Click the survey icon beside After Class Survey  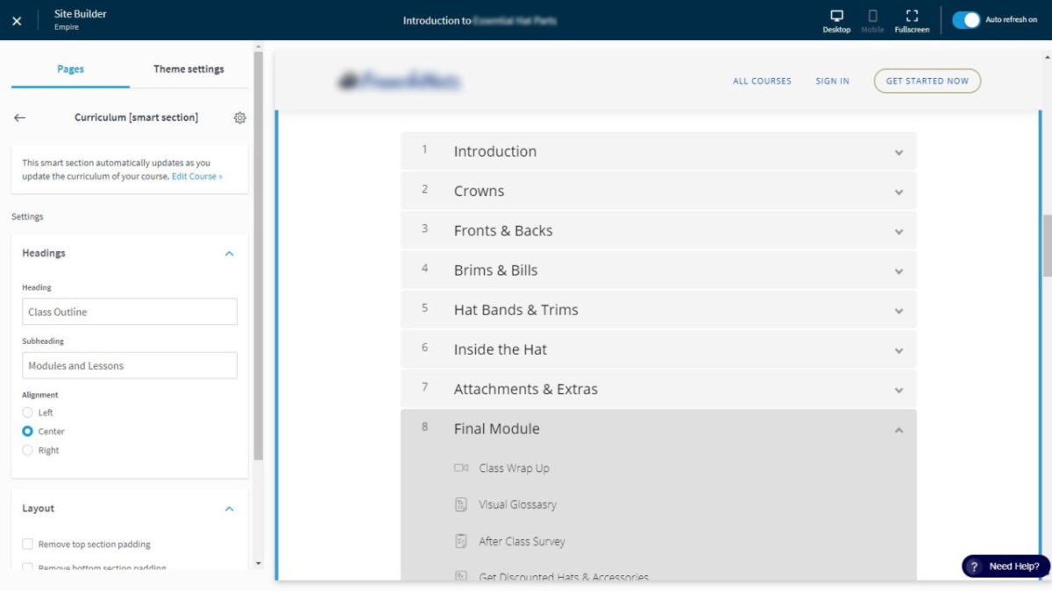[x=461, y=542]
